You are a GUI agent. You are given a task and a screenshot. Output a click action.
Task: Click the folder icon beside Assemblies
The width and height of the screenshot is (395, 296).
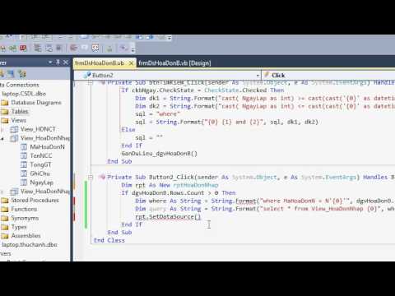(4, 236)
